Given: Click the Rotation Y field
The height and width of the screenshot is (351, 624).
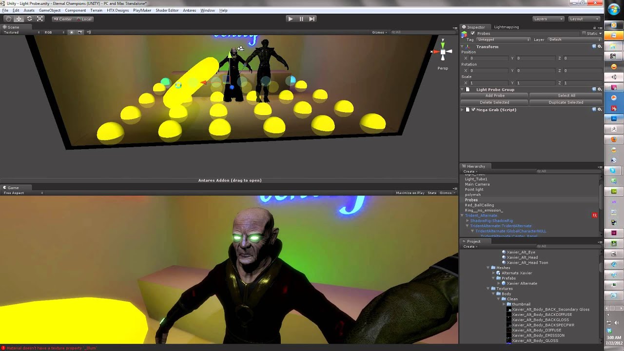Looking at the screenshot, I should click(536, 70).
